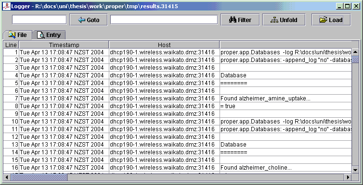Minimize the Logger window
Image resolution: width=363 pixels, height=185 pixels.
[x=340, y=6]
